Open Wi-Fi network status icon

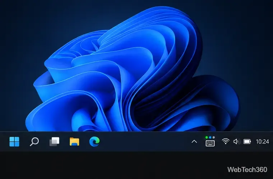click(x=226, y=141)
